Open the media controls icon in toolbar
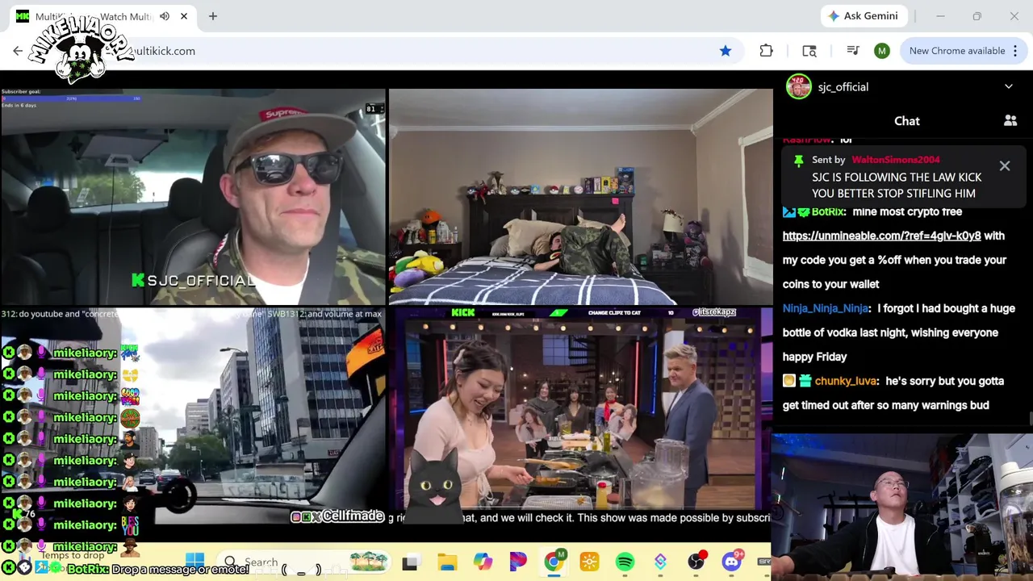The image size is (1033, 581). (x=852, y=51)
